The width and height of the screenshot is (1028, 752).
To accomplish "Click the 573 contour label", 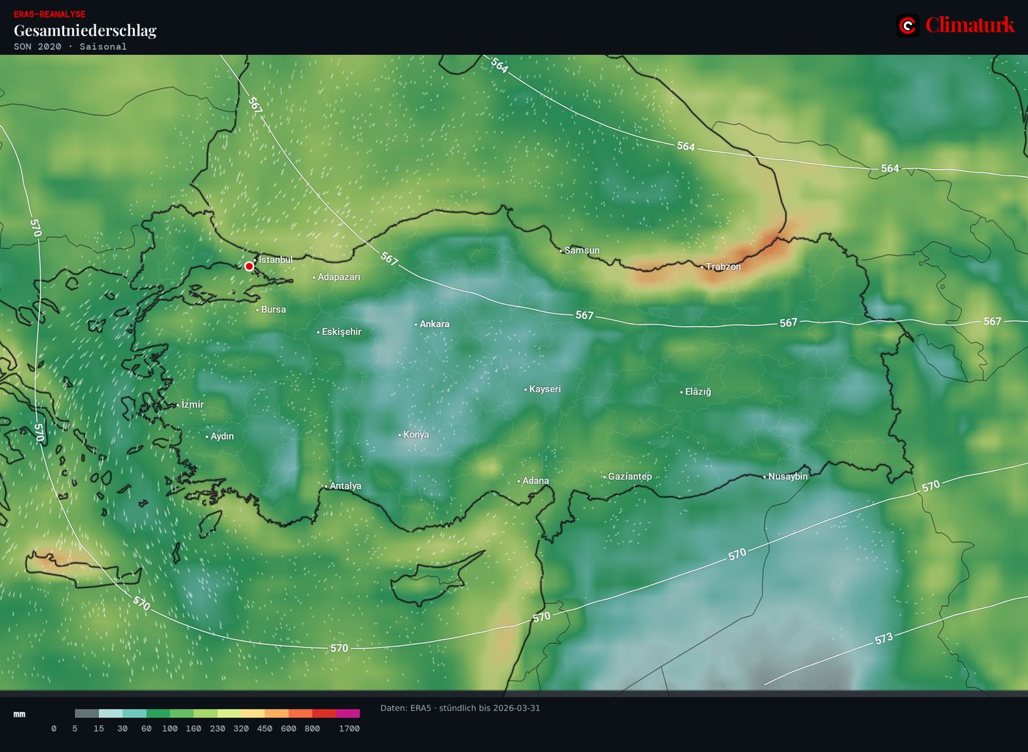I will 884,638.
